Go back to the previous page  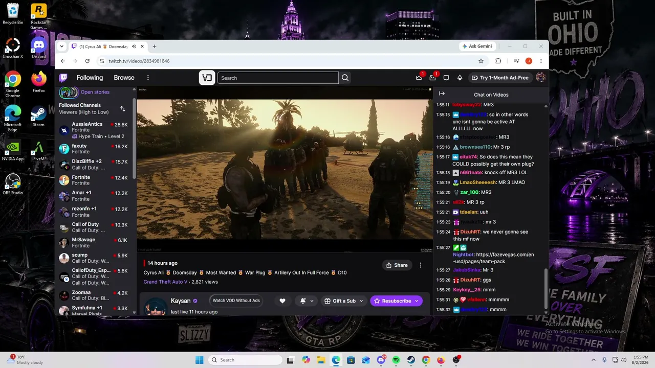pos(63,61)
